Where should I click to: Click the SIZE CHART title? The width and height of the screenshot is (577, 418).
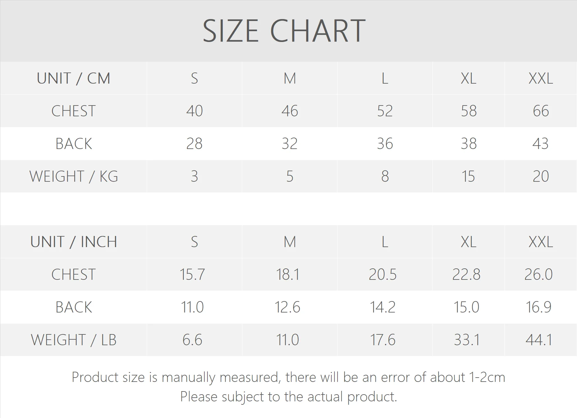pos(284,31)
